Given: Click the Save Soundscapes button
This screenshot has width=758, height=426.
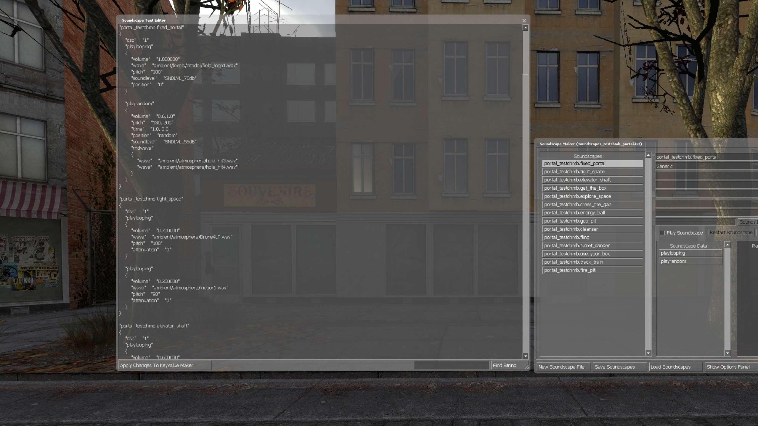Looking at the screenshot, I should click(619, 367).
